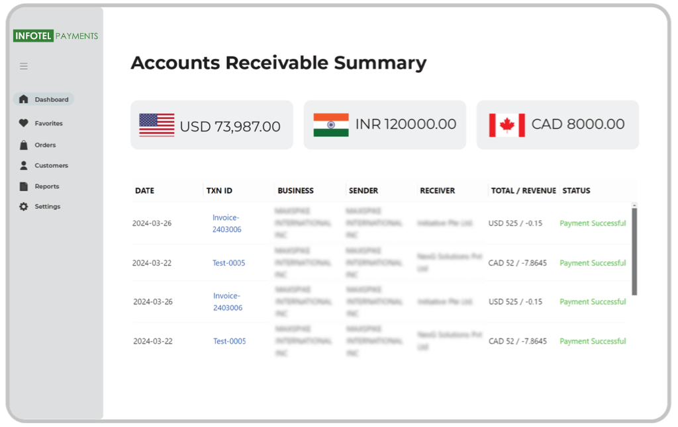Click the Infotel Payments logo
Image resolution: width=678 pixels, height=427 pixels.
pyautogui.click(x=56, y=36)
